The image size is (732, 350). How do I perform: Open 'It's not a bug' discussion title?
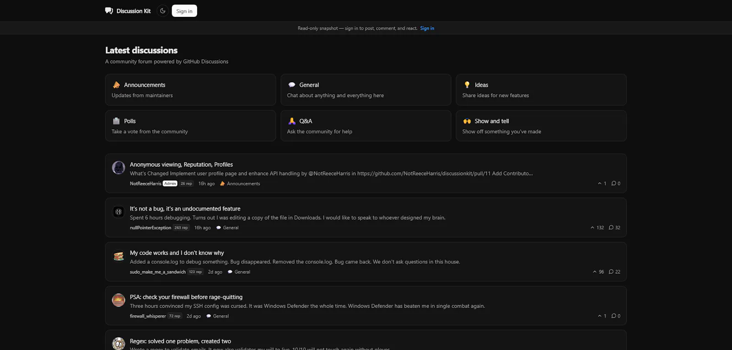click(x=185, y=209)
